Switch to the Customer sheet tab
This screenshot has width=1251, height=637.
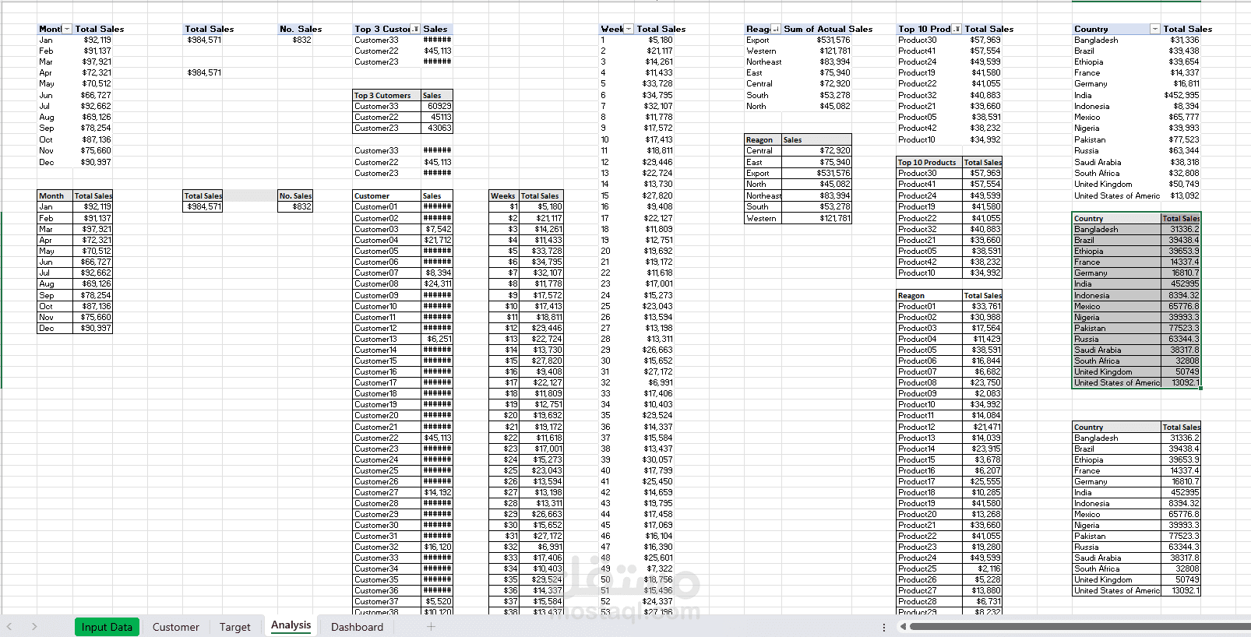(x=176, y=627)
